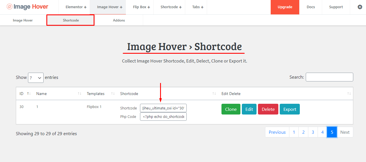Open the Docs page

click(311, 7)
